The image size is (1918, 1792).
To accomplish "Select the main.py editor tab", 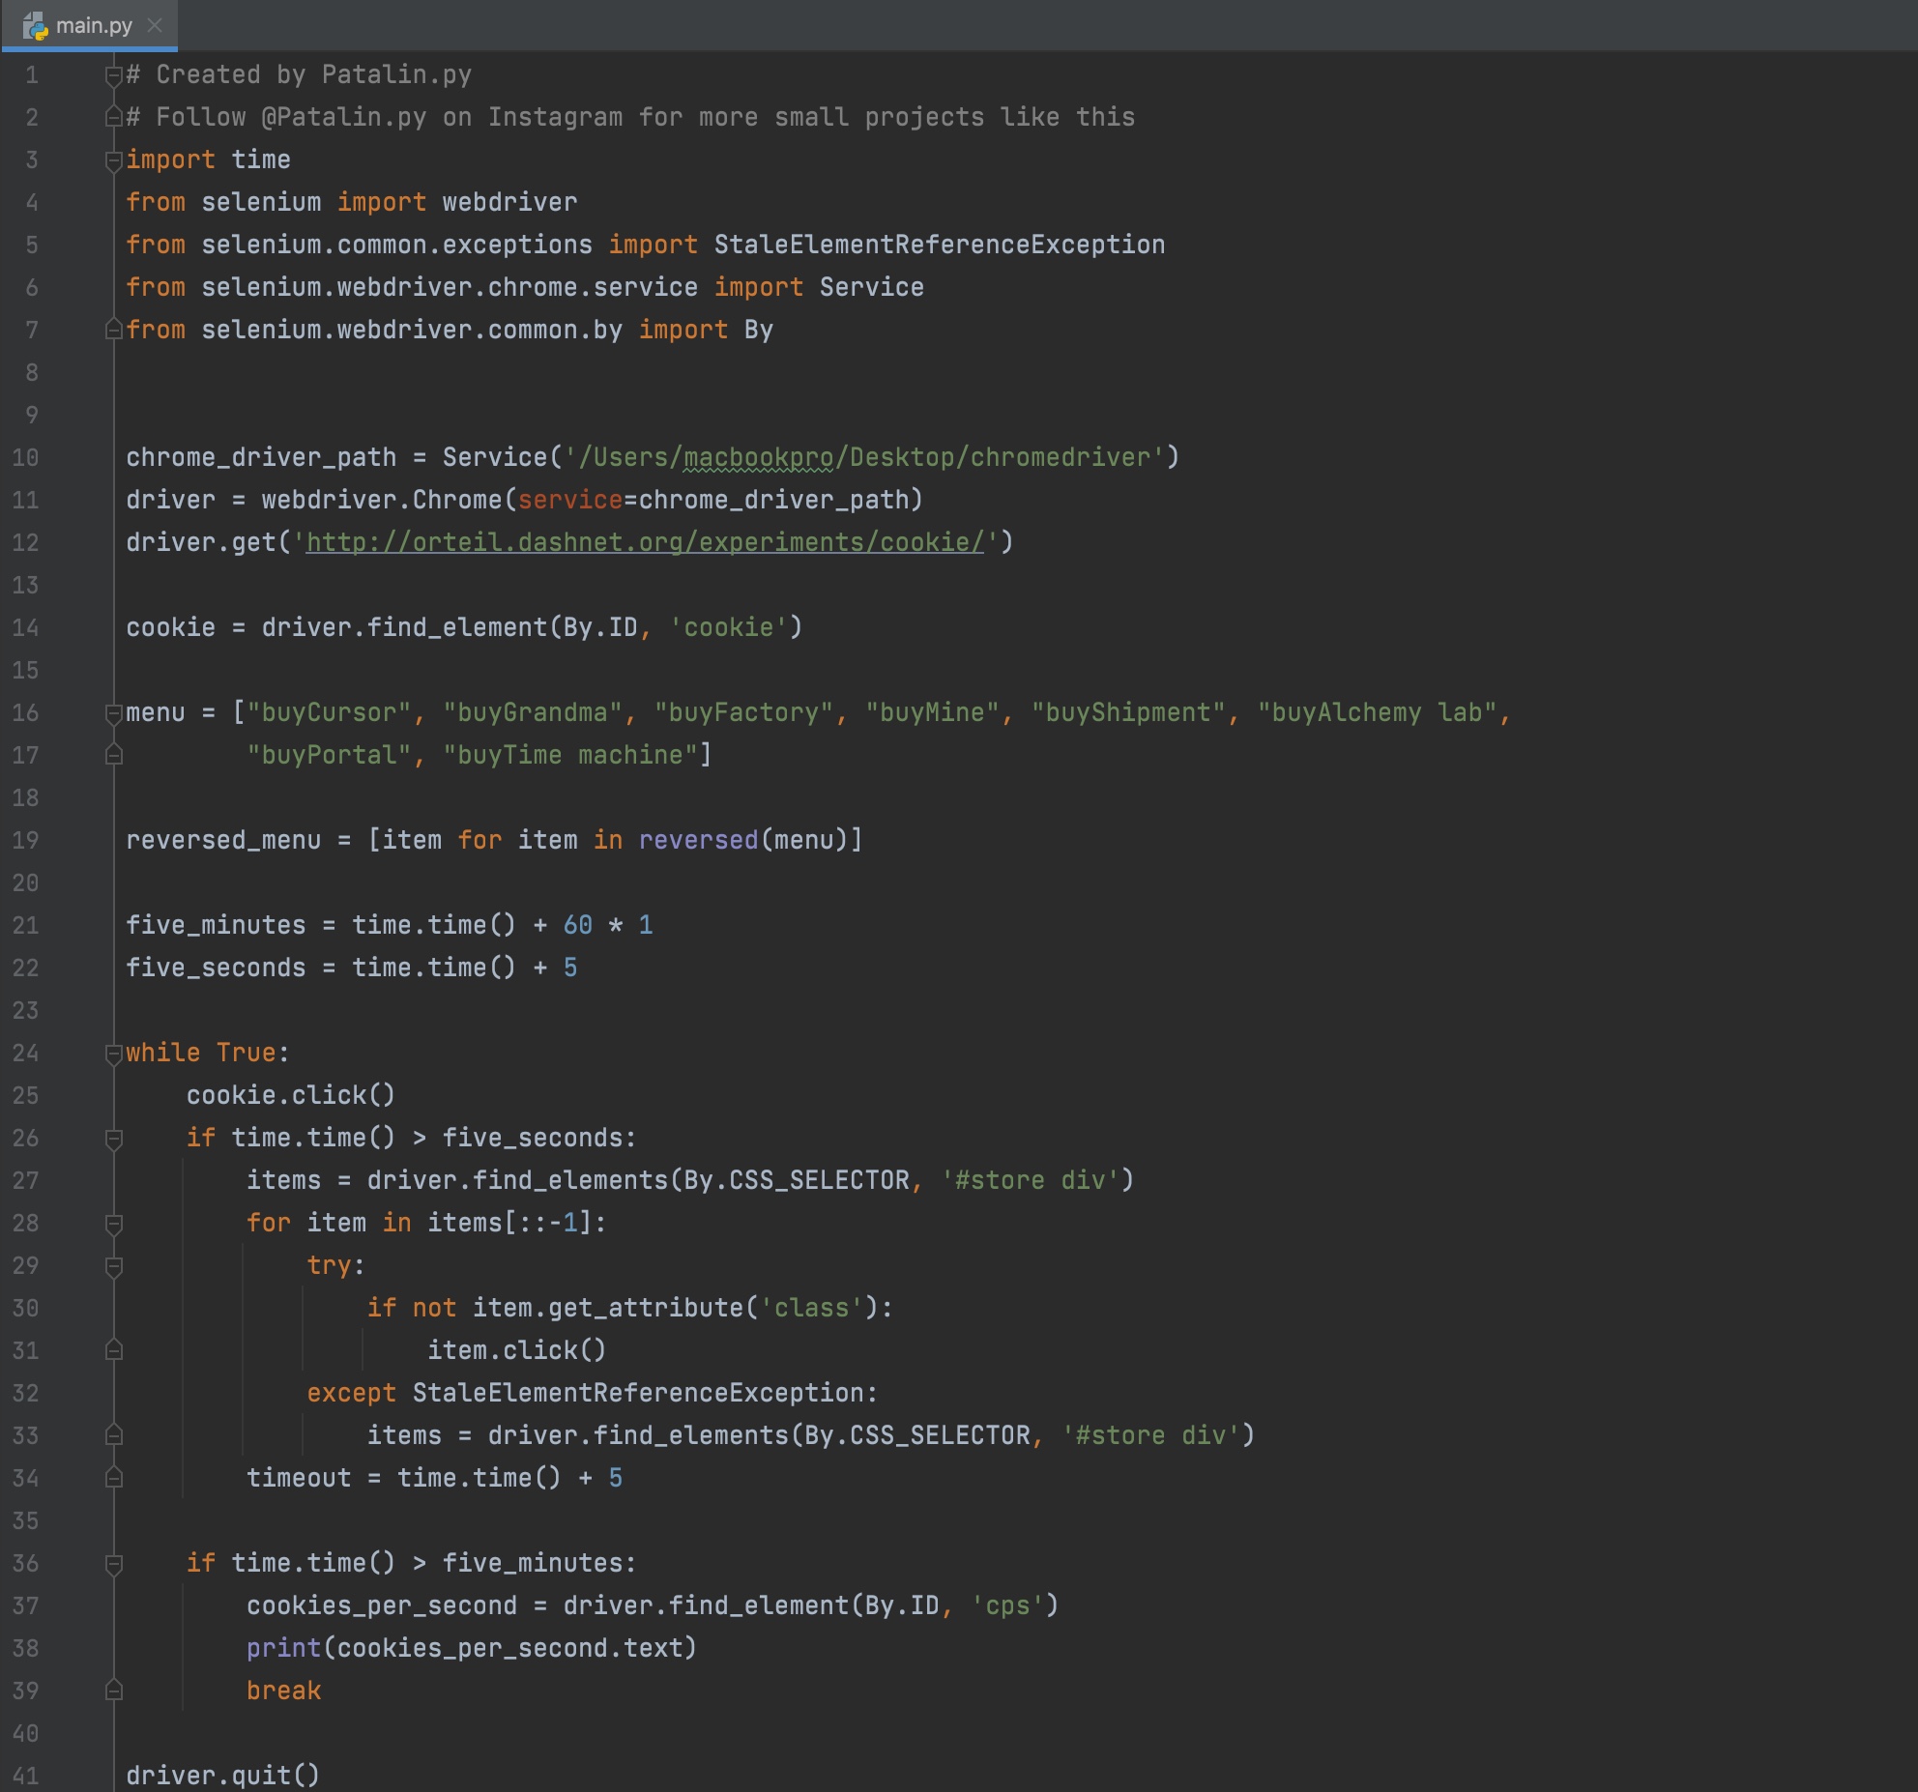I will tap(94, 26).
